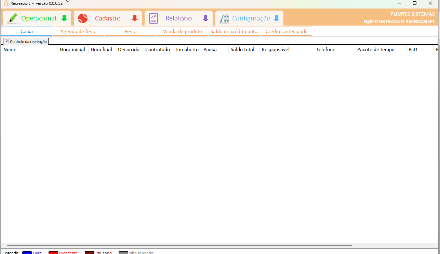This screenshot has height=254, width=440.
Task: Click the blue Configuração panel icon
Action: point(224,18)
